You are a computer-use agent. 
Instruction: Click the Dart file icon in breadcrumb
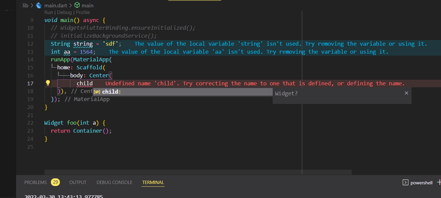pos(39,5)
